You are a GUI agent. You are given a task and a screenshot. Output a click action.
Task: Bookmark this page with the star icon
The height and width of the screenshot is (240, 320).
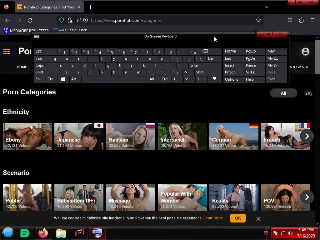(x=258, y=20)
